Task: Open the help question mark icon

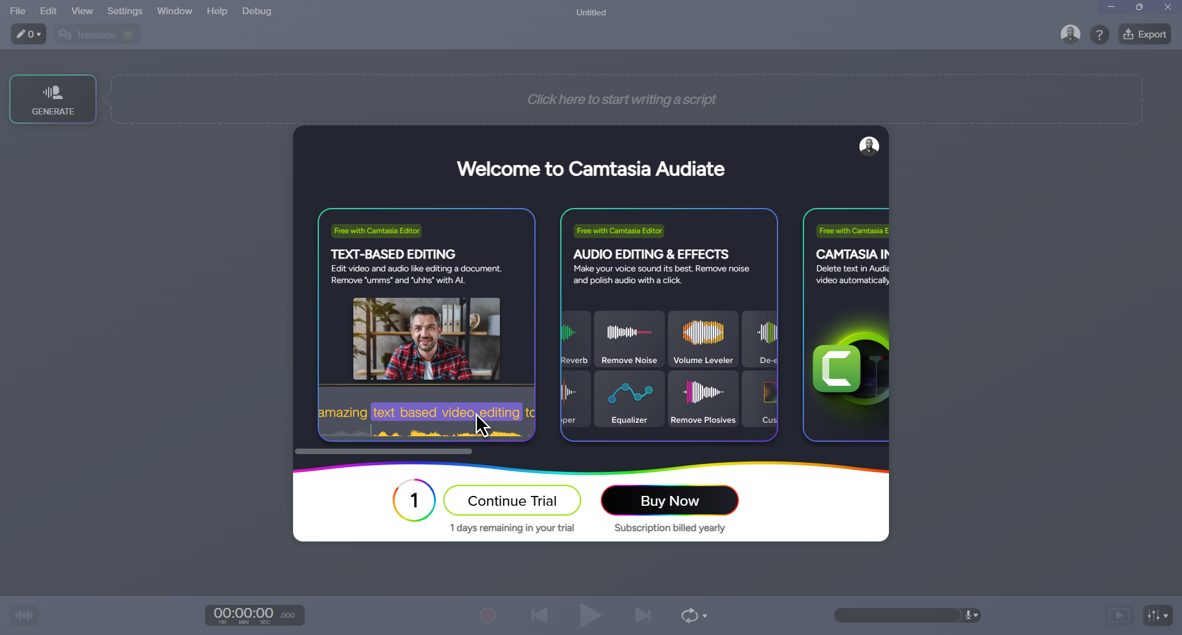Action: click(1099, 34)
